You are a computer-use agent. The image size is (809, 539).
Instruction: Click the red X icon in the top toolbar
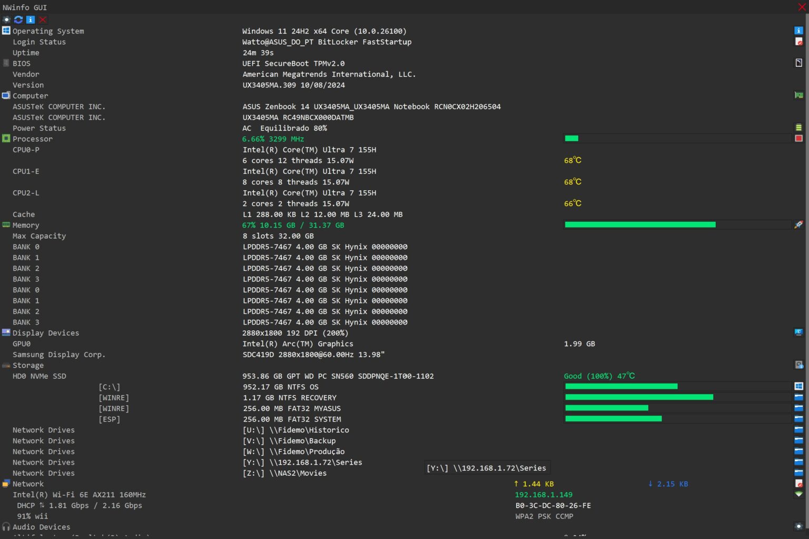coord(43,19)
